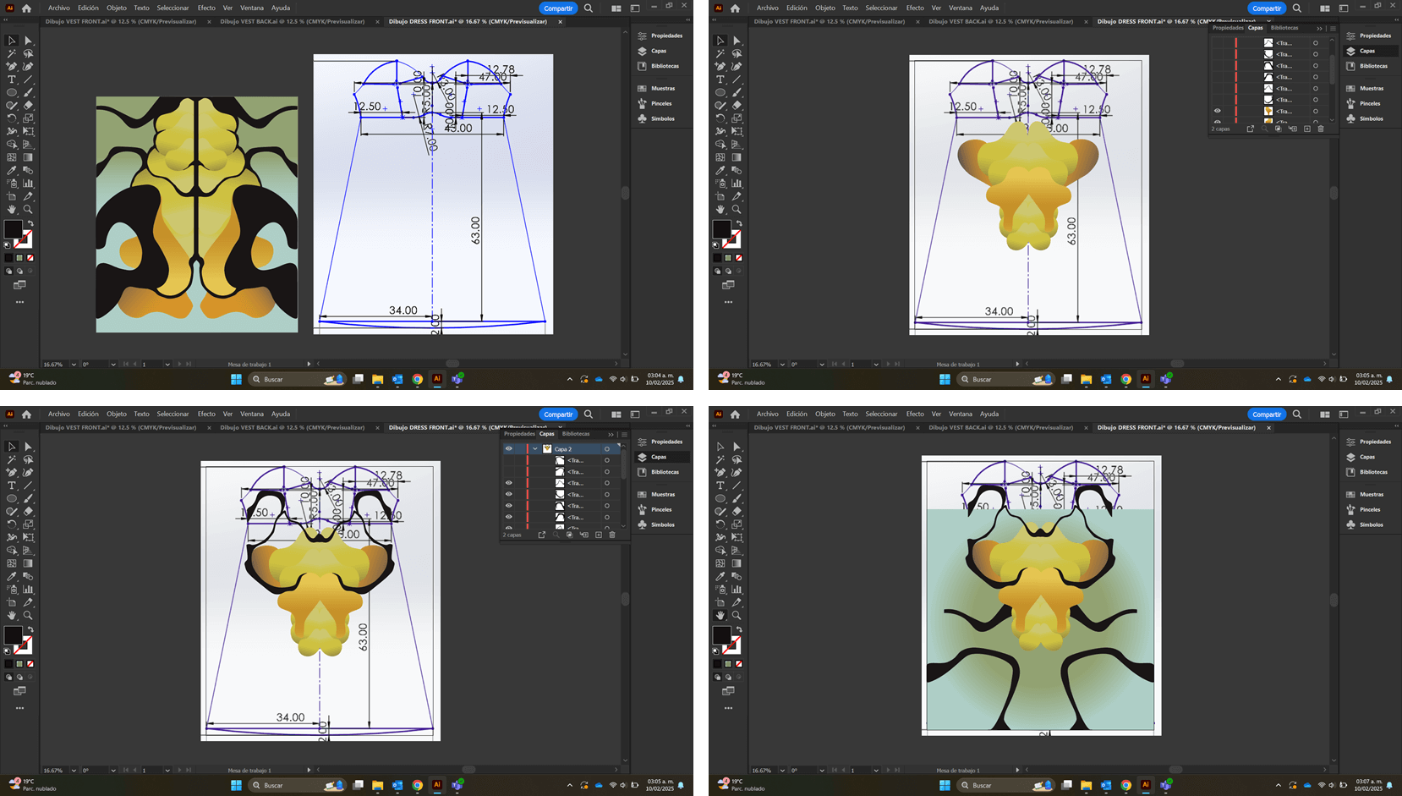Select the Selection tool in top-left window
The height and width of the screenshot is (796, 1402).
pos(12,41)
